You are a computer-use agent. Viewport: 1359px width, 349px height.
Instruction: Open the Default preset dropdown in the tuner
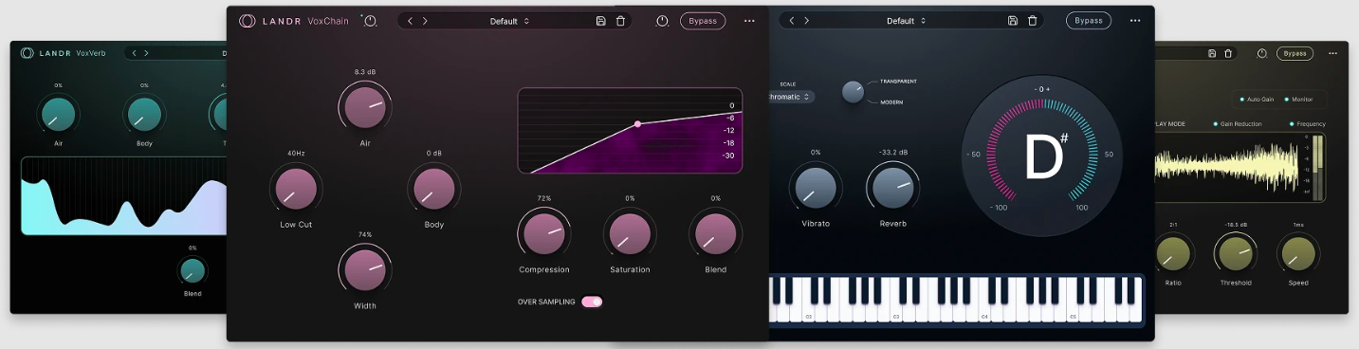[x=907, y=21]
